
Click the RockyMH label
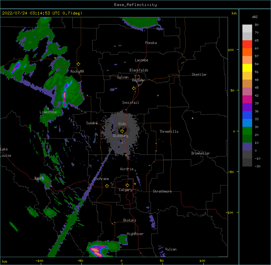pos(77,71)
